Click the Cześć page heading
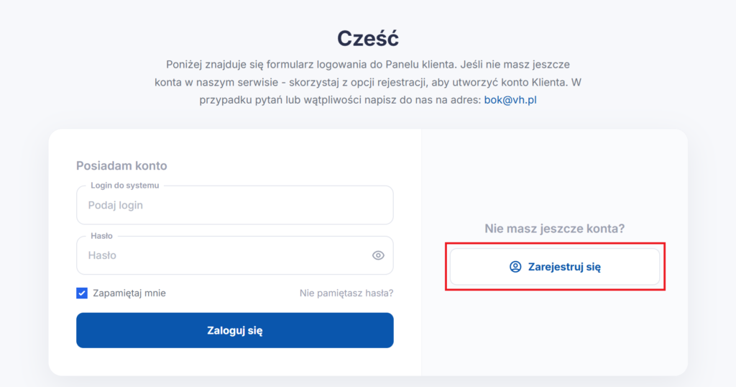The height and width of the screenshot is (387, 736). (x=368, y=39)
